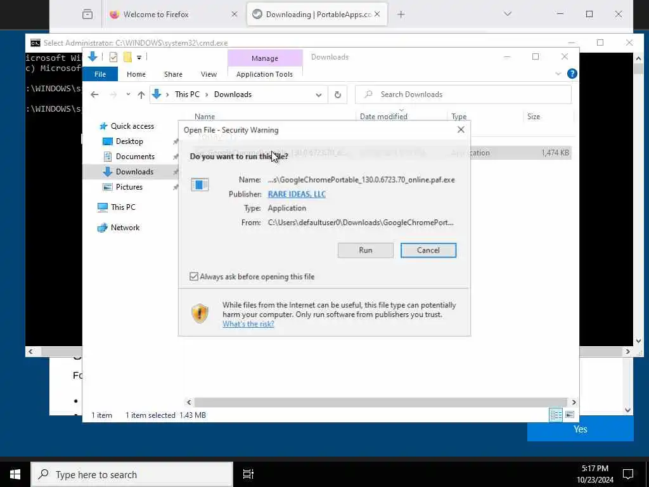Open the What's the risk? link
Viewport: 649px width, 487px height.
coord(248,324)
